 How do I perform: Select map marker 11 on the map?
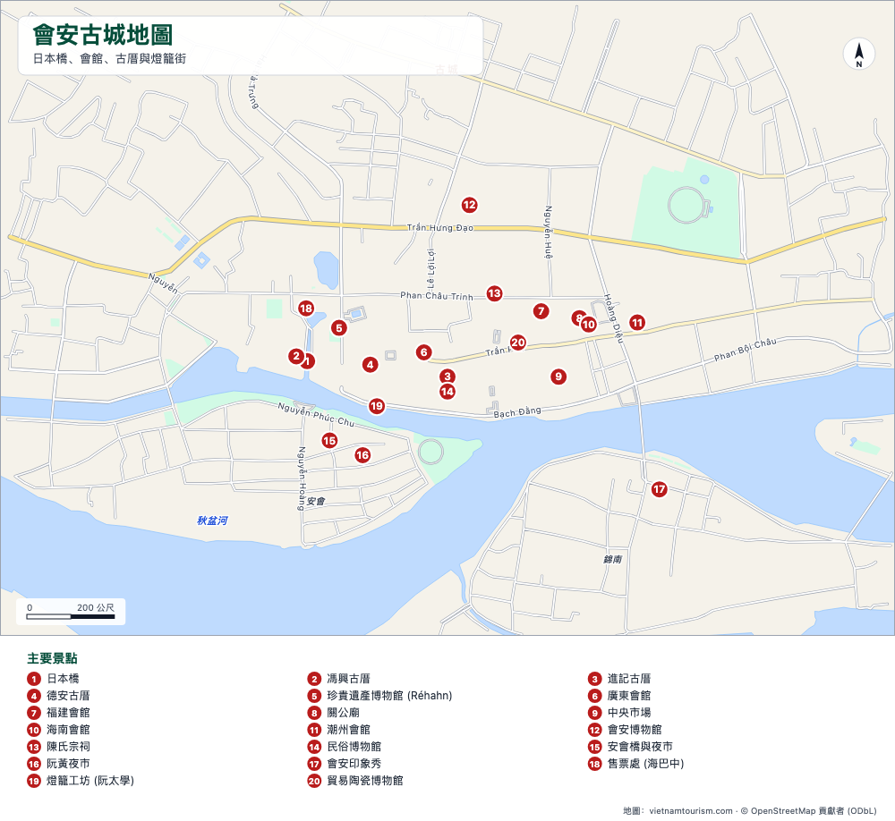(637, 322)
